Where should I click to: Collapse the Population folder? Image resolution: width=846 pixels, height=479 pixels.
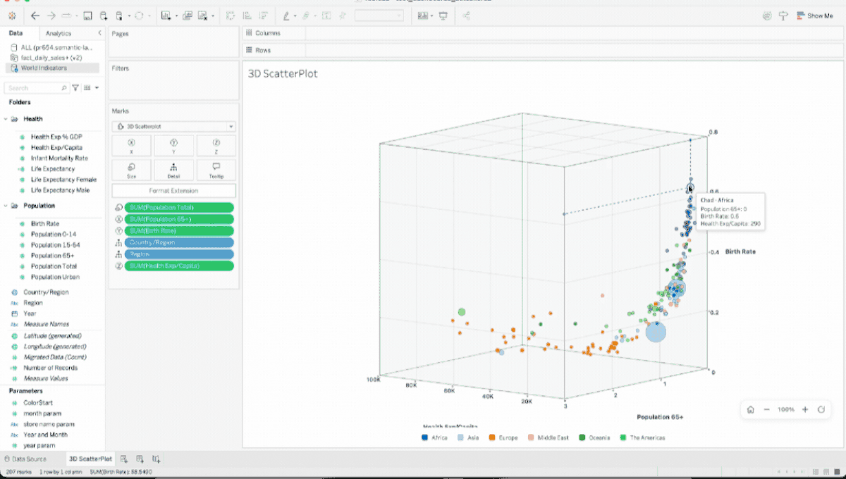point(6,206)
